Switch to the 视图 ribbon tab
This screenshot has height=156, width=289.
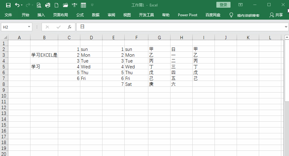coord(127,15)
